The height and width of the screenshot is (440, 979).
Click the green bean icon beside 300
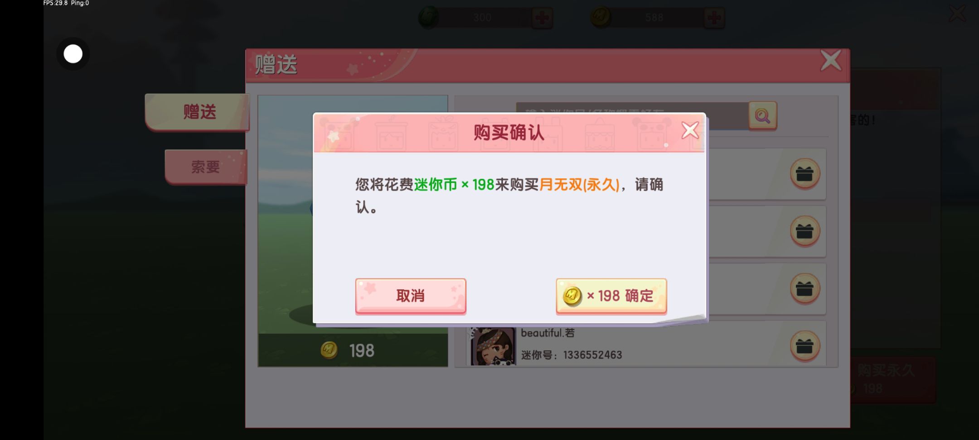pyautogui.click(x=428, y=17)
